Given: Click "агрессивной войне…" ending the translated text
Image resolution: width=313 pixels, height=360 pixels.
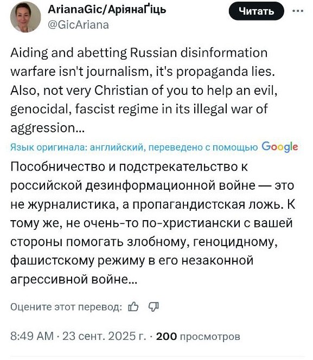Looking at the screenshot, I should tap(74, 279).
